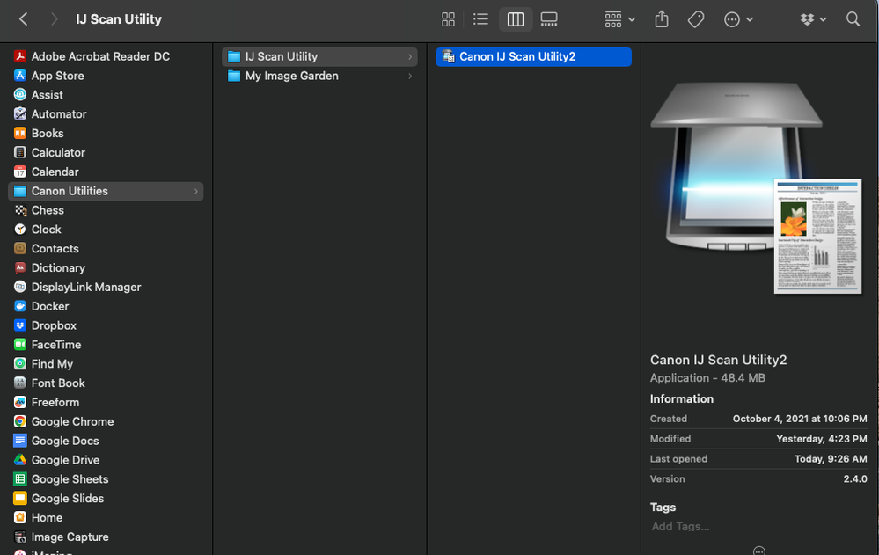Image resolution: width=879 pixels, height=555 pixels.
Task: Open the Action ellipsis menu
Action: pos(737,19)
